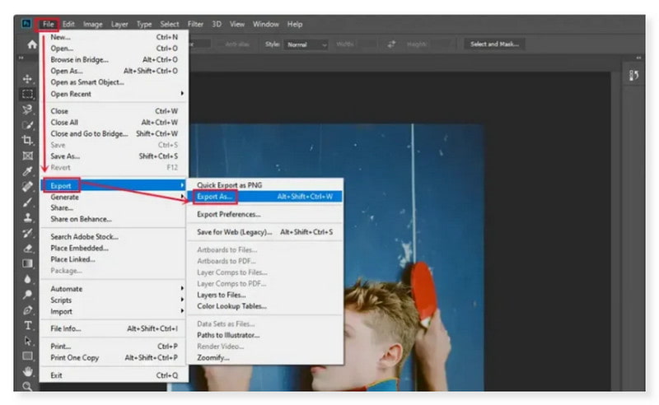Screen dimensions: 659x405
Task: Open the Edit menu
Action: pos(68,24)
